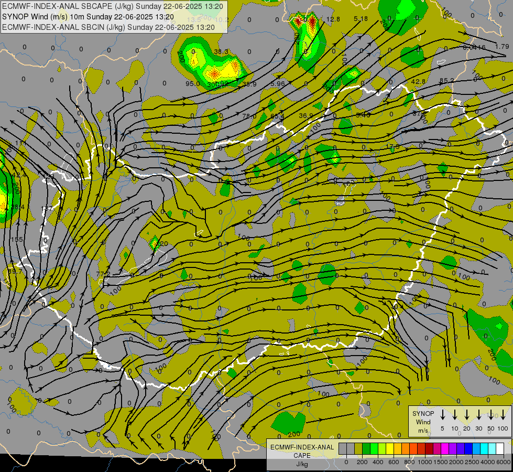
Task: Click the '65.4' value on the map
Action: (277, 116)
